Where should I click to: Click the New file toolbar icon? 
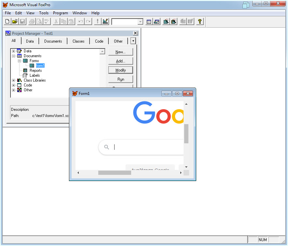point(7,21)
